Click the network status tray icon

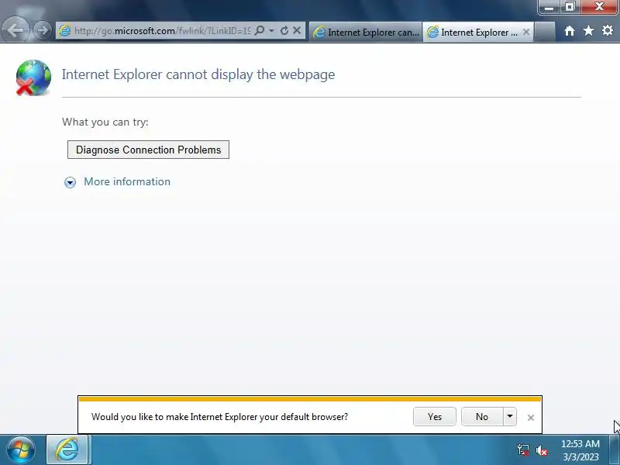(522, 450)
